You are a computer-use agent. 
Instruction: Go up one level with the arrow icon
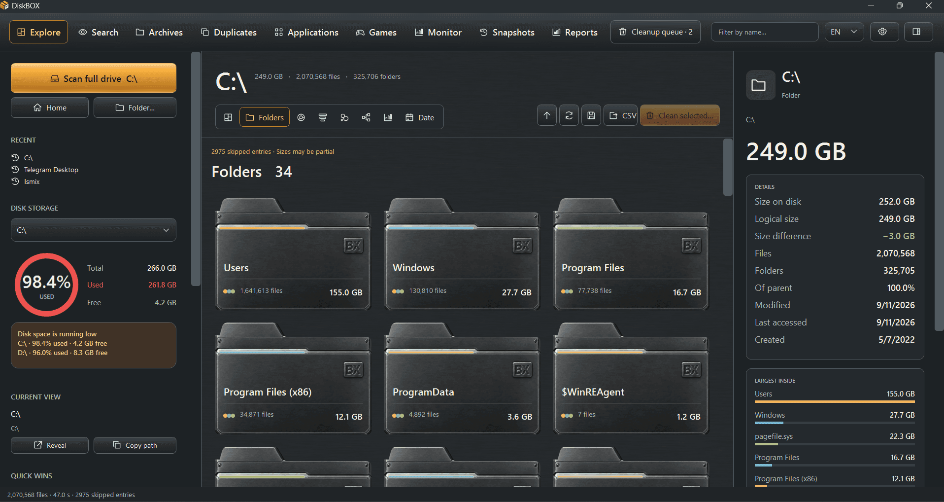[547, 115]
